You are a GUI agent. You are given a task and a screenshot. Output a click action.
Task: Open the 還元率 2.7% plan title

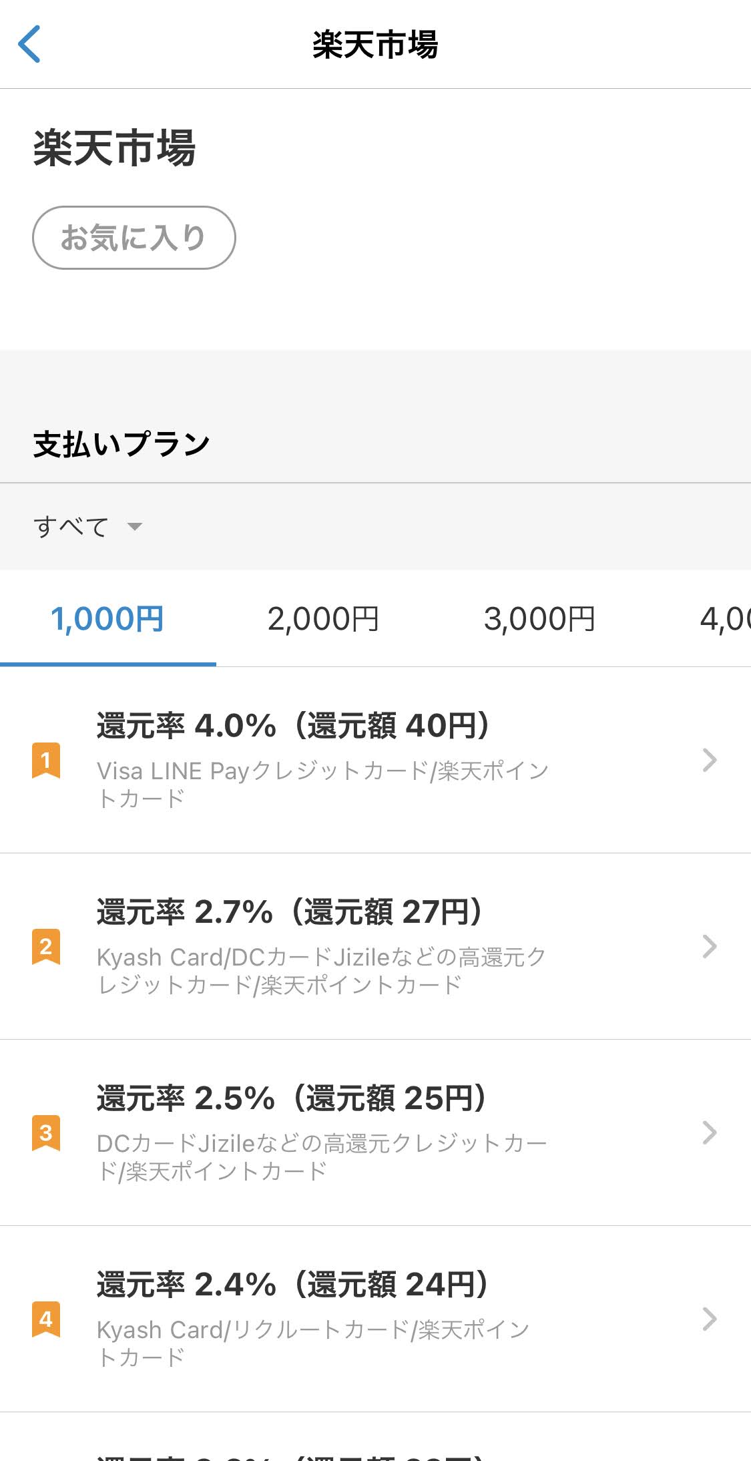(289, 912)
